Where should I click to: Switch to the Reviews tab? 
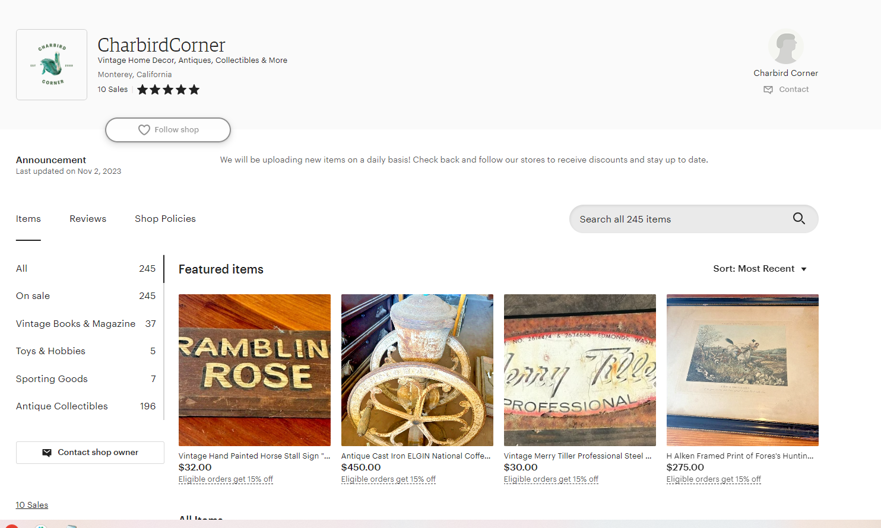[88, 219]
